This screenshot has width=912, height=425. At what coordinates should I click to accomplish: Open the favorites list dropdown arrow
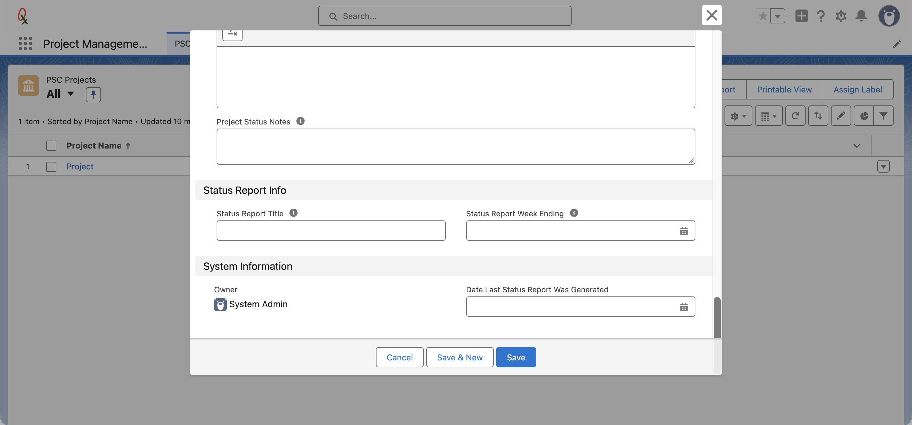point(778,16)
